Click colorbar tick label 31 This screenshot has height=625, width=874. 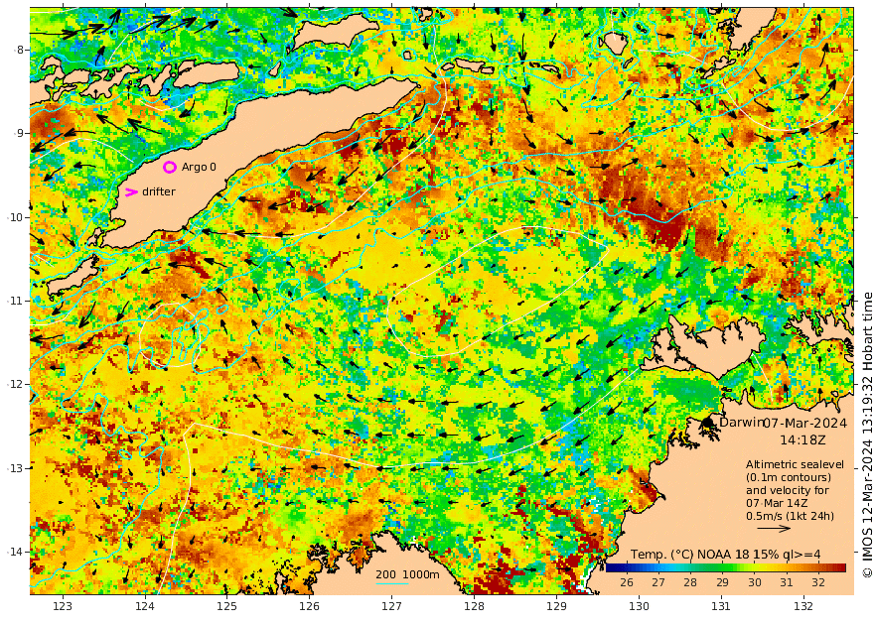786,582
